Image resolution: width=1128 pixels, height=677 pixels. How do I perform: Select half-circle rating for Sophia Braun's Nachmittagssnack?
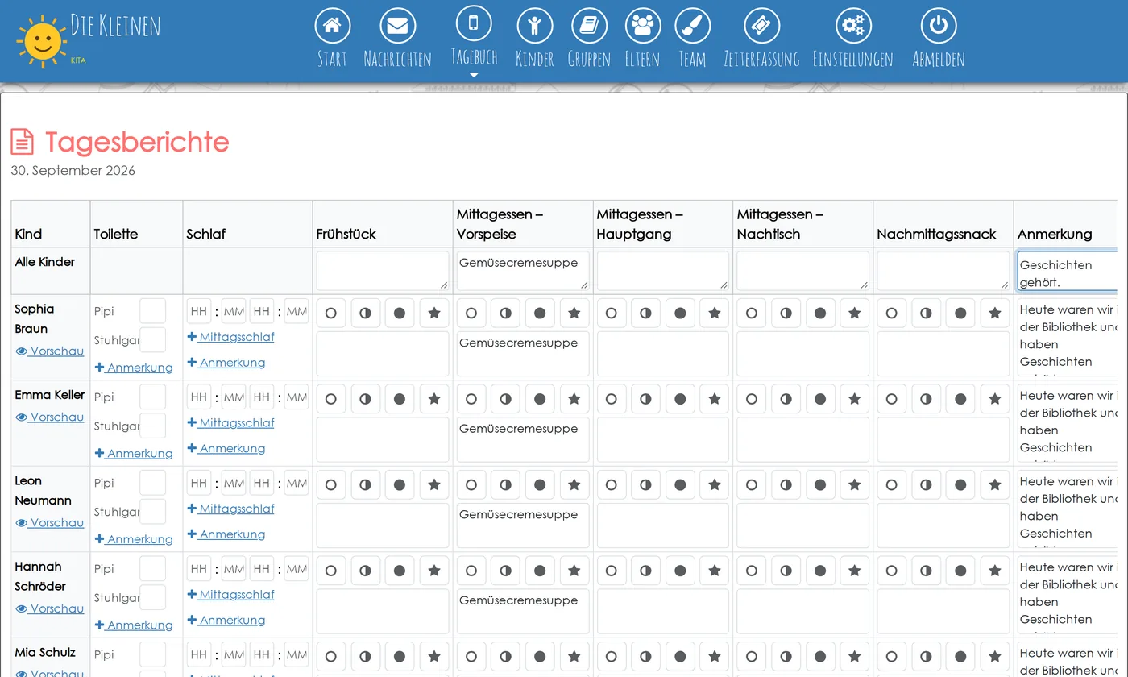pyautogui.click(x=926, y=313)
